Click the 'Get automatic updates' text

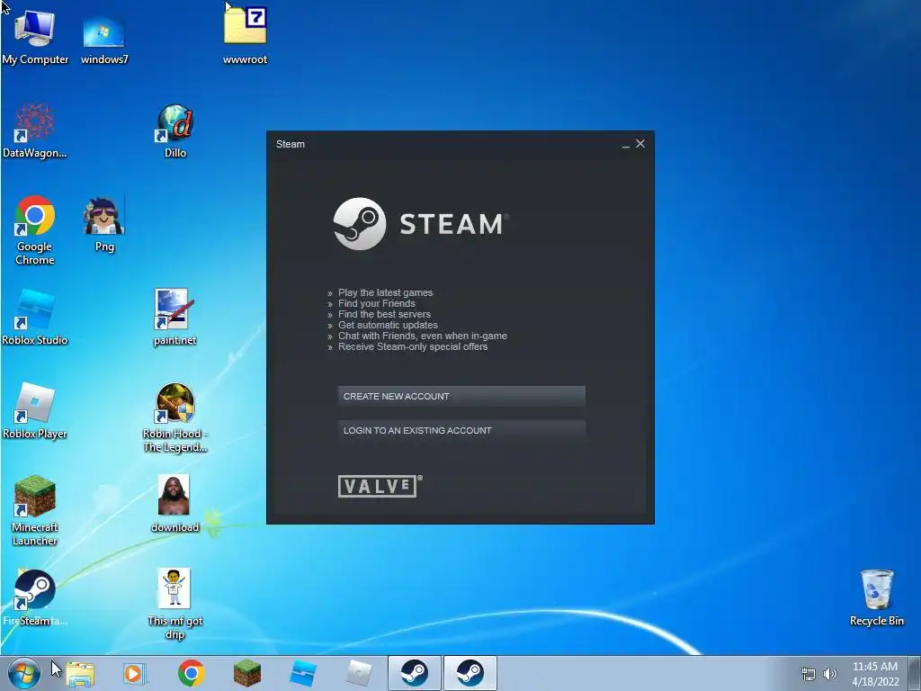click(x=388, y=325)
